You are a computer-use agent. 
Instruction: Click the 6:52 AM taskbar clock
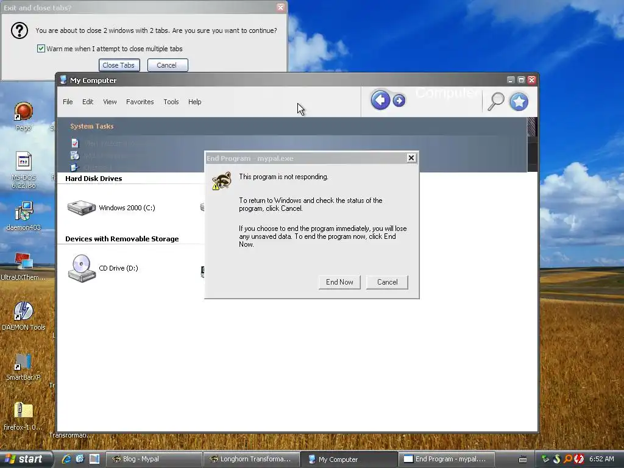tap(601, 459)
